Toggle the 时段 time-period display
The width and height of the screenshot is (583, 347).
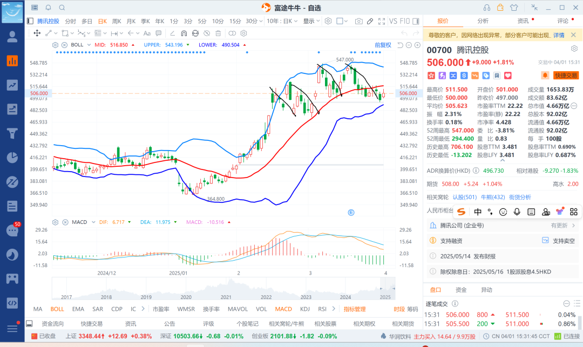point(398,309)
